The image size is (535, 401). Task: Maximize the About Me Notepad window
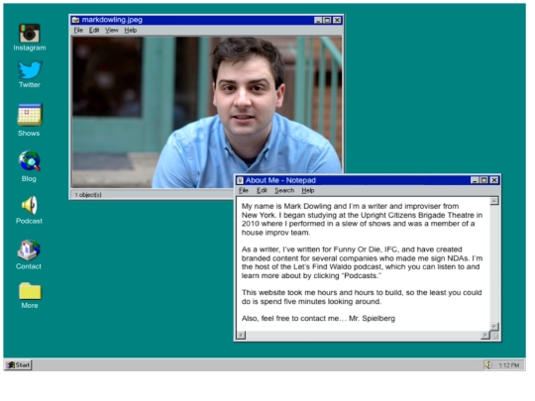(483, 180)
